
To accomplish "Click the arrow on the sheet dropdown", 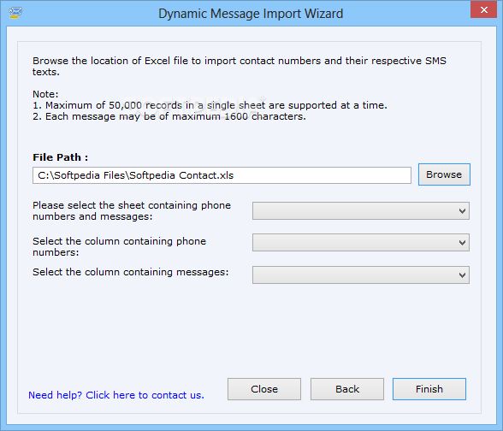I will 462,211.
